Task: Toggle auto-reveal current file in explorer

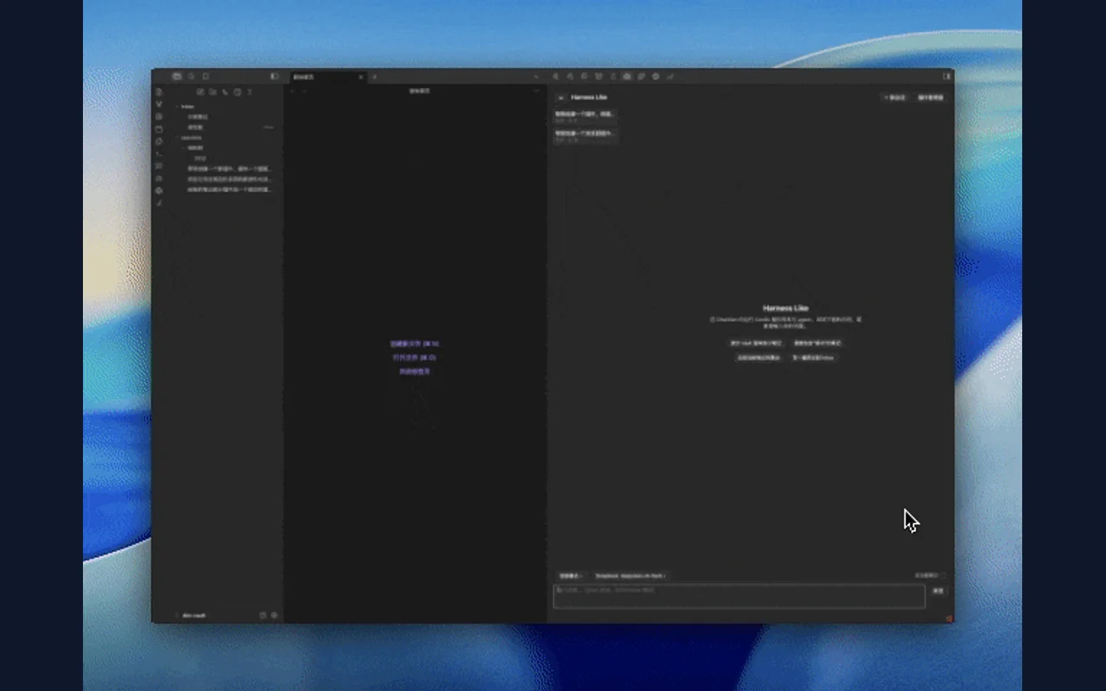Action: pos(238,92)
